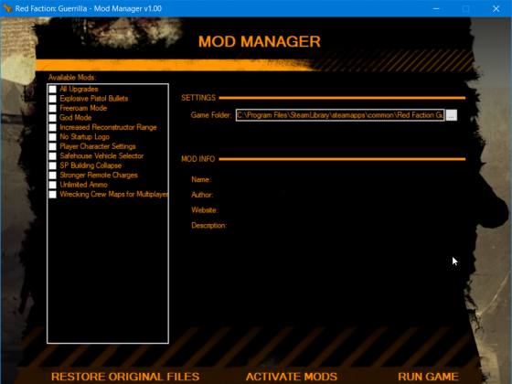
Task: Click the MOD INFO section heading
Action: click(x=197, y=159)
